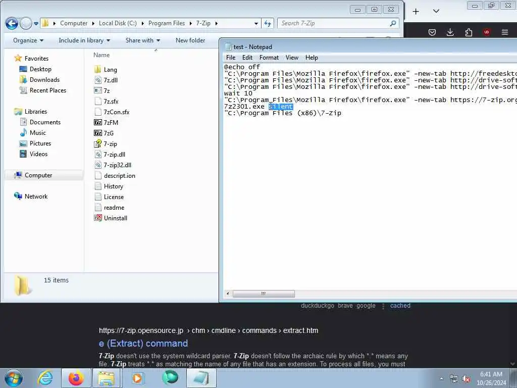The height and width of the screenshot is (388, 517).
Task: Sort by Name column header
Action: point(101,55)
